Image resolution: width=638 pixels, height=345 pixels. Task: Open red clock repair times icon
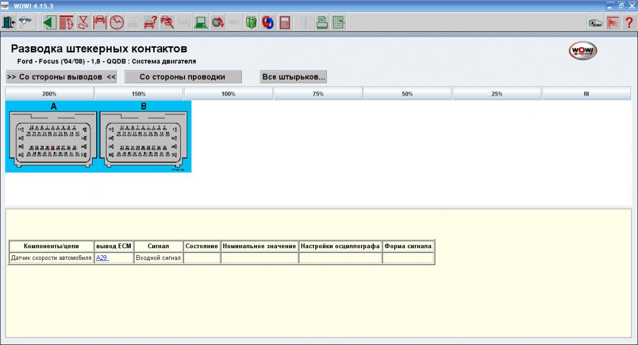[x=116, y=22]
